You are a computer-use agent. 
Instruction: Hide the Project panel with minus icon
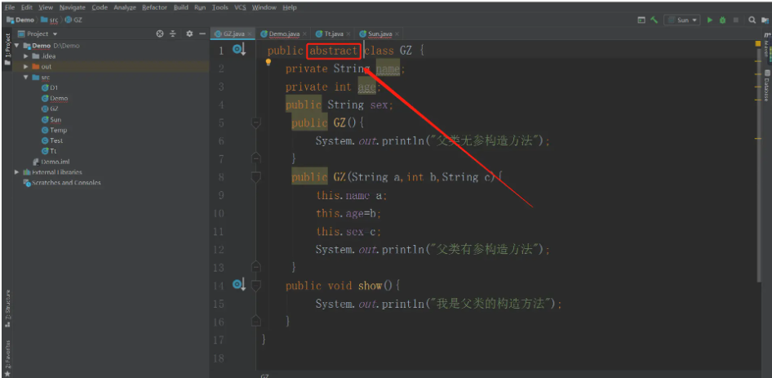pyautogui.click(x=202, y=33)
